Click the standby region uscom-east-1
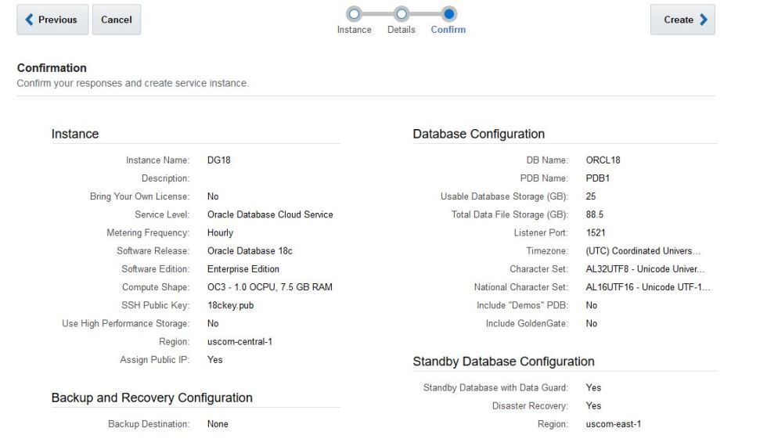This screenshot has width=767, height=439. pos(614,424)
